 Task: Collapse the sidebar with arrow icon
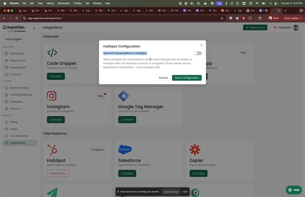34,28
